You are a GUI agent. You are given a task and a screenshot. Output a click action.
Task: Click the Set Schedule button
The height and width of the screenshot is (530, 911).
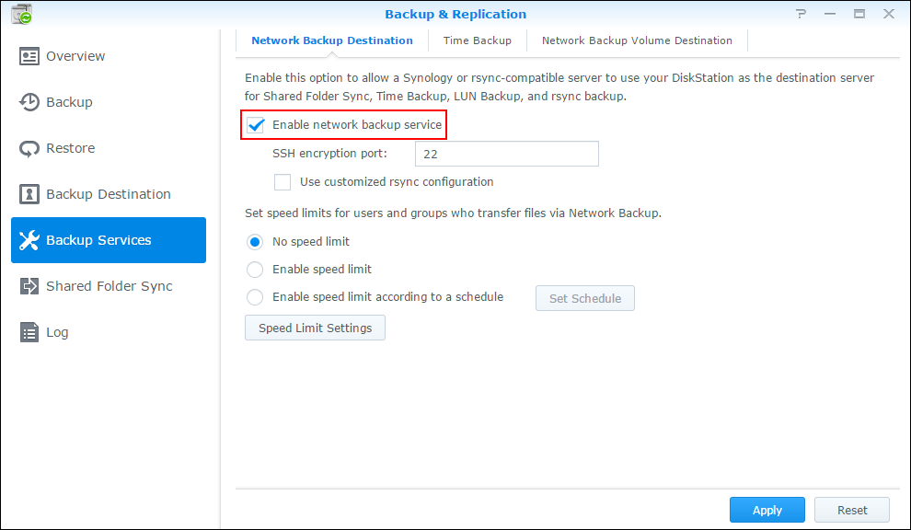pos(585,298)
